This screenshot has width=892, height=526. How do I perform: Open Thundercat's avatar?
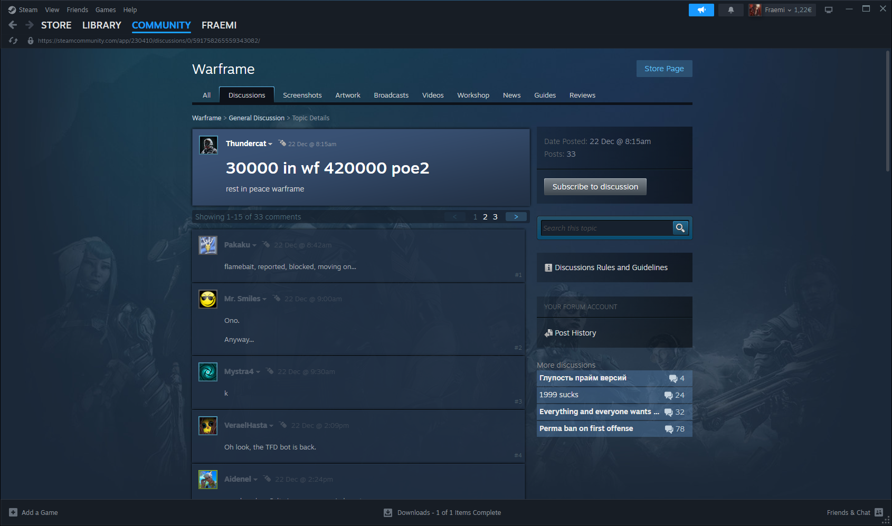(x=208, y=145)
